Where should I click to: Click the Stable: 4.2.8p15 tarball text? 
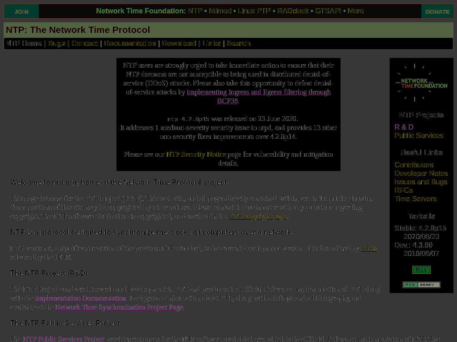point(420,228)
